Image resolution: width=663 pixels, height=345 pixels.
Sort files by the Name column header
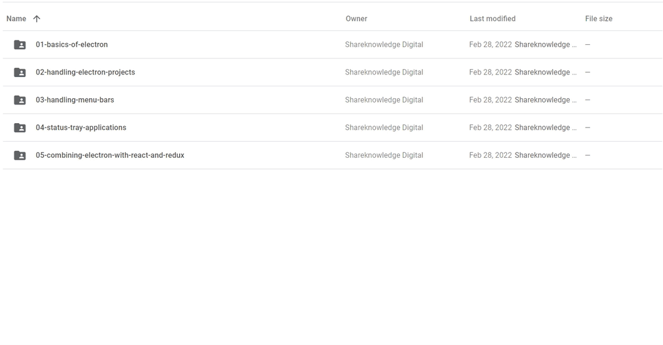point(16,19)
